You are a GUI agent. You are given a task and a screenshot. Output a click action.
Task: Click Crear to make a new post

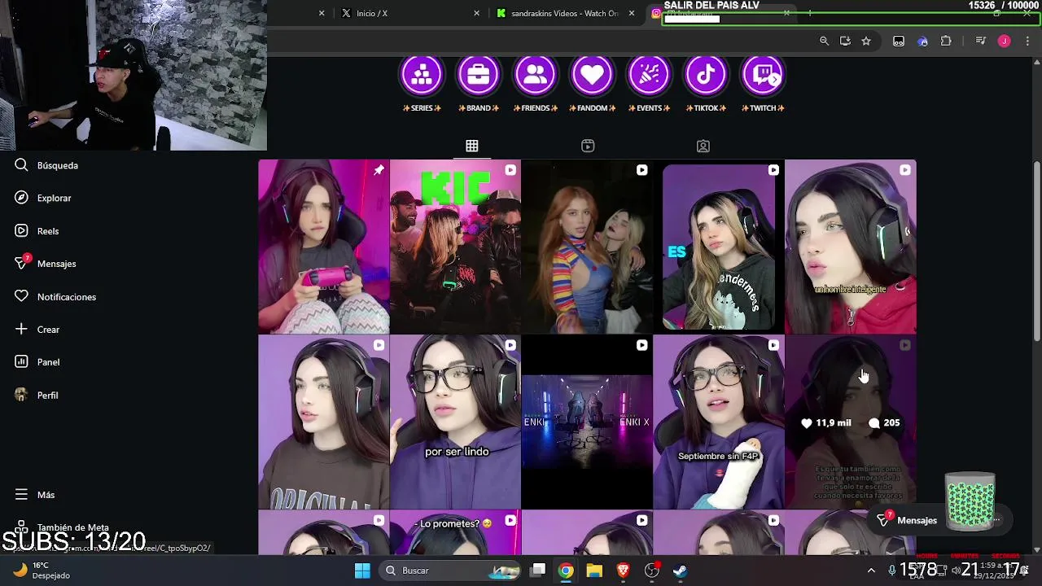tap(37, 330)
